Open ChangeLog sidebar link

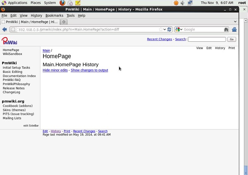(x=12, y=92)
